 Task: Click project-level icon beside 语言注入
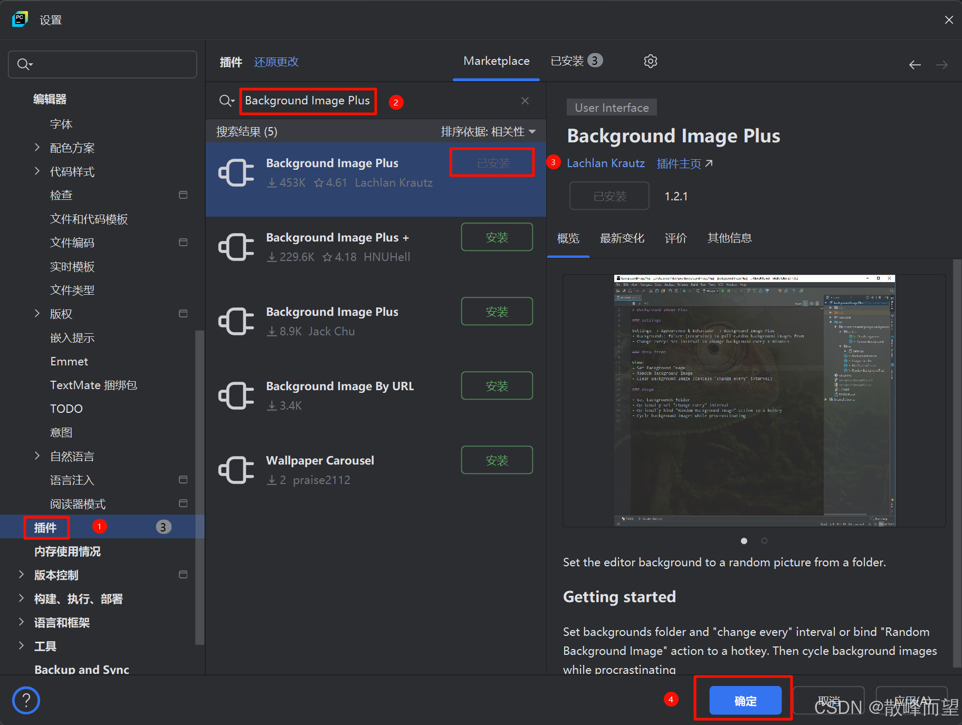point(183,480)
